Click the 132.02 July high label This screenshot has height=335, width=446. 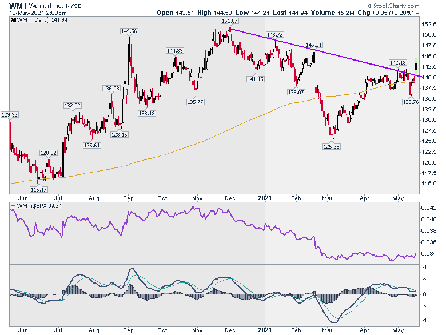click(73, 105)
